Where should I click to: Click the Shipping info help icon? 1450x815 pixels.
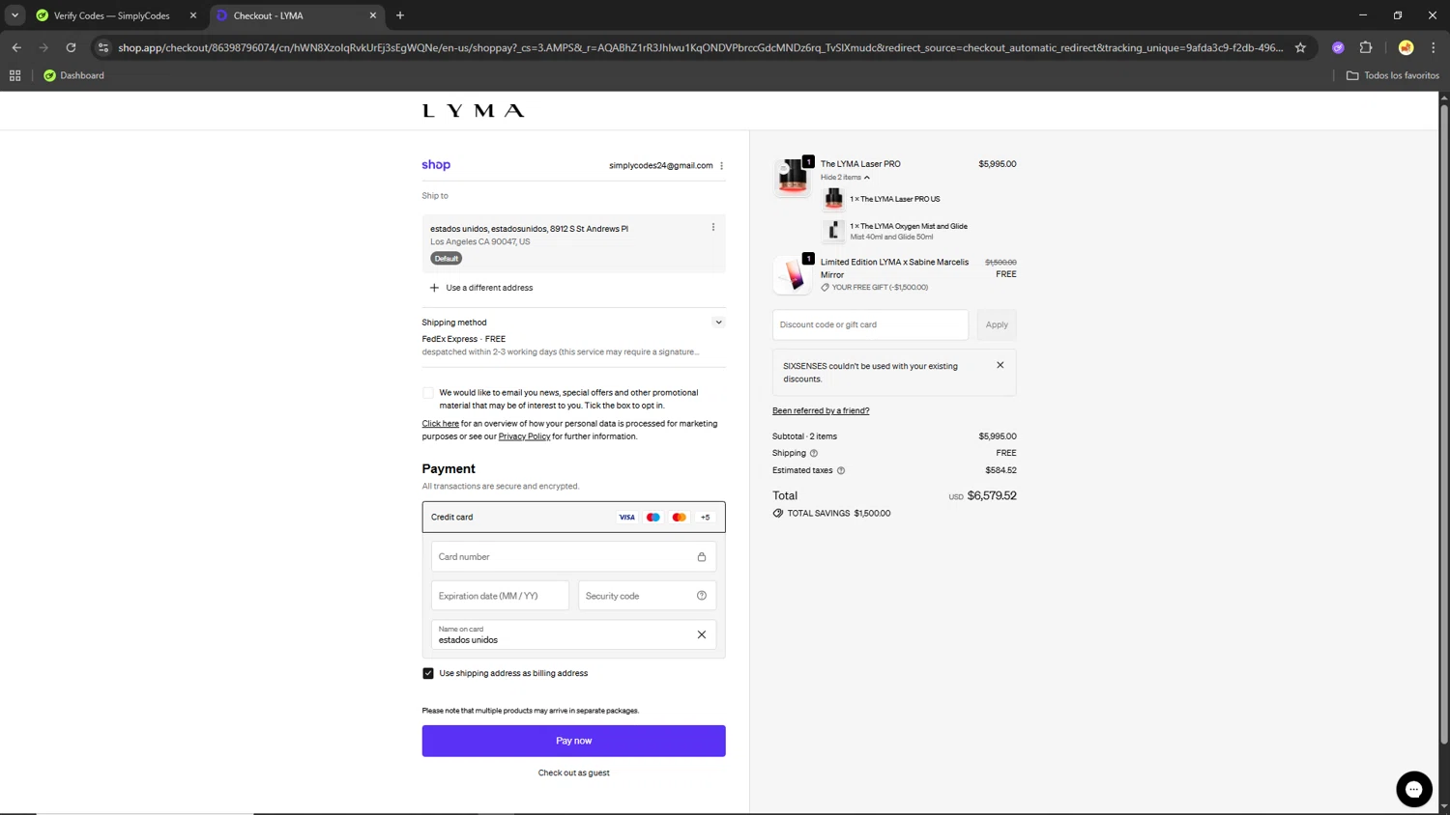click(x=814, y=454)
